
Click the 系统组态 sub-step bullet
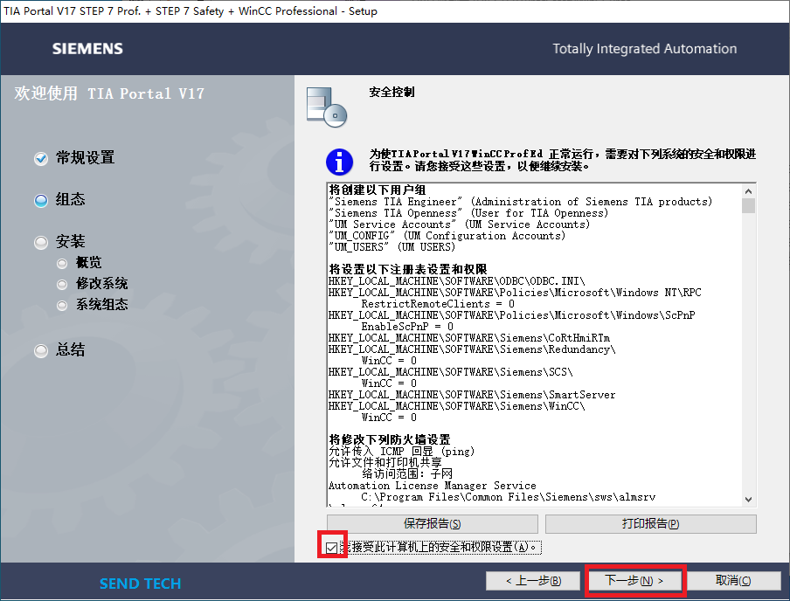click(x=61, y=305)
